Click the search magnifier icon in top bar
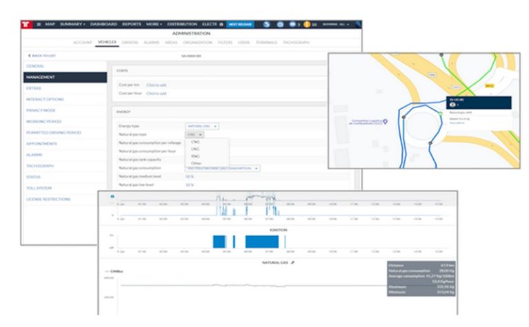The height and width of the screenshot is (327, 529). 359,24
